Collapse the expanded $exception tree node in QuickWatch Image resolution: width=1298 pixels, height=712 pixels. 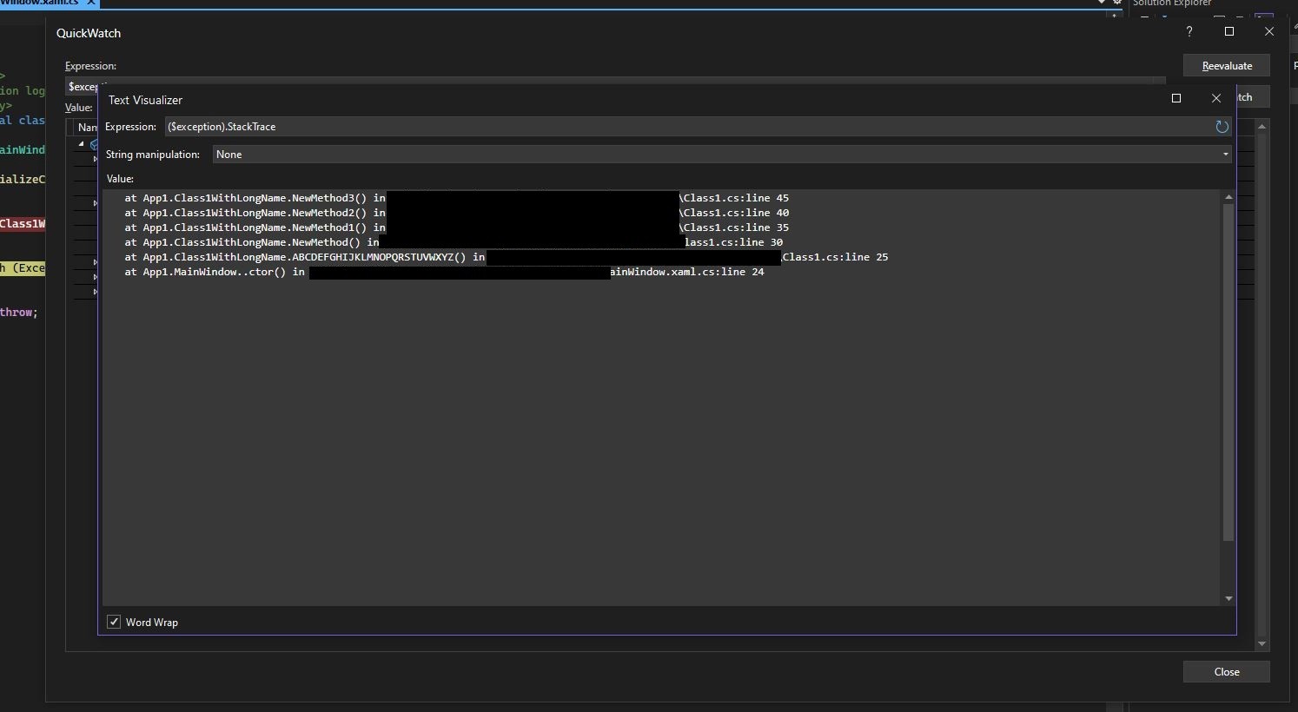pyautogui.click(x=82, y=144)
